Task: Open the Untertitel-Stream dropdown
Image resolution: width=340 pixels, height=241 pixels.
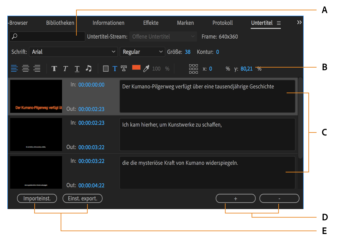Action: click(163, 37)
